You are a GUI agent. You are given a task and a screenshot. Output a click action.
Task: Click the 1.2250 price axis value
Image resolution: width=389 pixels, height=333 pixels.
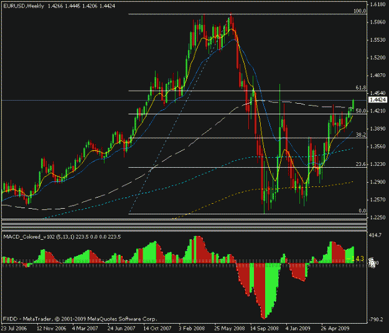(x=378, y=217)
